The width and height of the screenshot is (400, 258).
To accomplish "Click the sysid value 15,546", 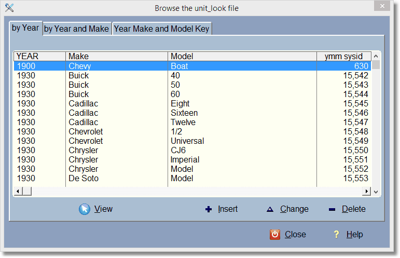I will tap(355, 113).
